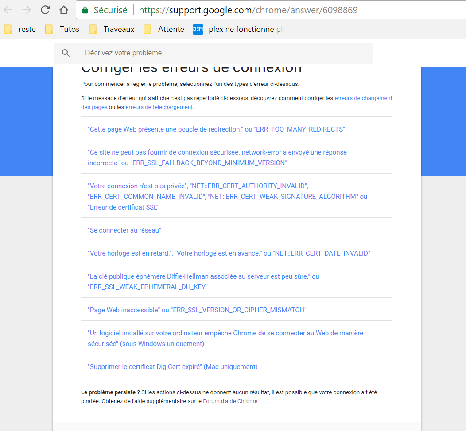Reload the page with the refresh icon
The height and width of the screenshot is (431, 466).
tap(45, 10)
